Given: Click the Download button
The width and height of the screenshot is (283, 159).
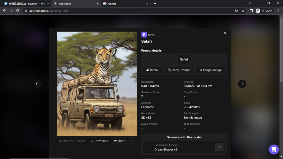Looking at the screenshot, I should pos(99,141).
